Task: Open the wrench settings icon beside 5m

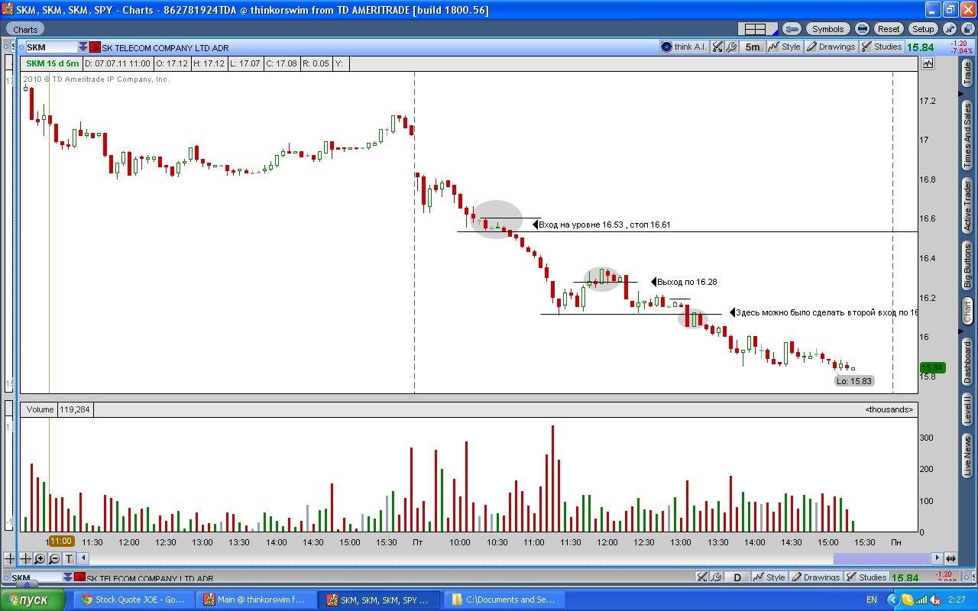Action: click(731, 47)
